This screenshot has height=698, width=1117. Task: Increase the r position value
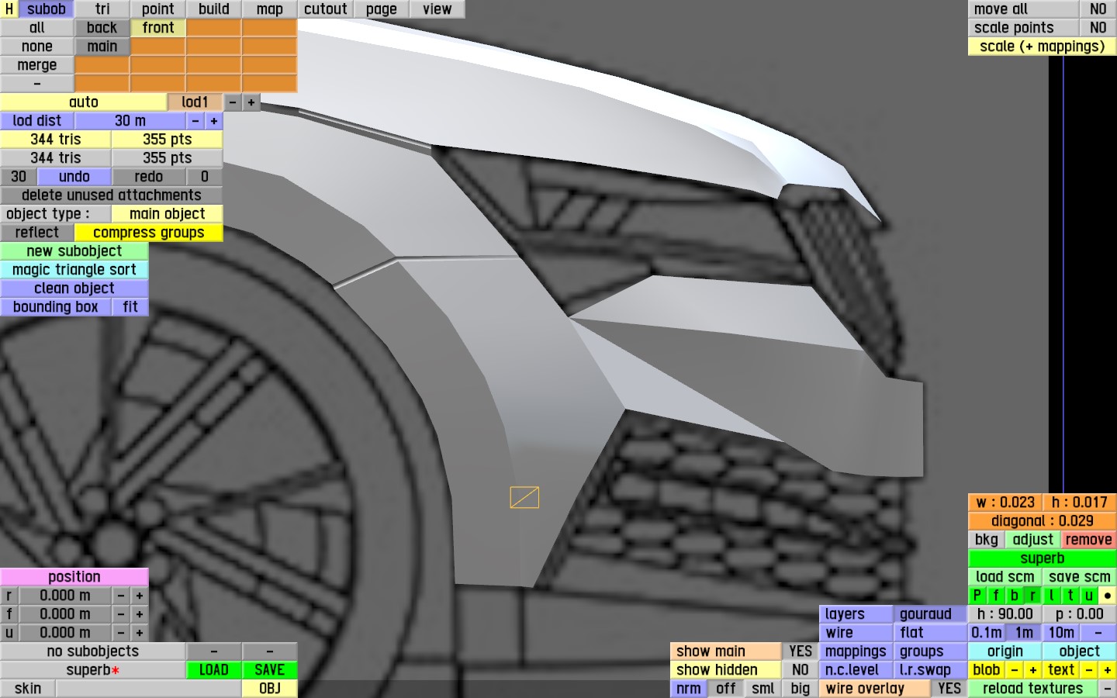point(140,596)
